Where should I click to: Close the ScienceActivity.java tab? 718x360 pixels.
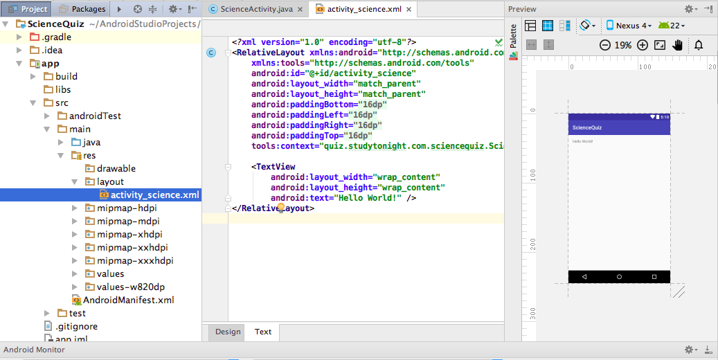(x=300, y=9)
